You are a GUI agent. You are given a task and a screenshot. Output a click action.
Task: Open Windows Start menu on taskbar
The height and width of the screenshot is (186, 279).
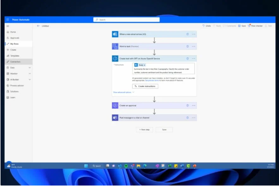(x=86, y=166)
